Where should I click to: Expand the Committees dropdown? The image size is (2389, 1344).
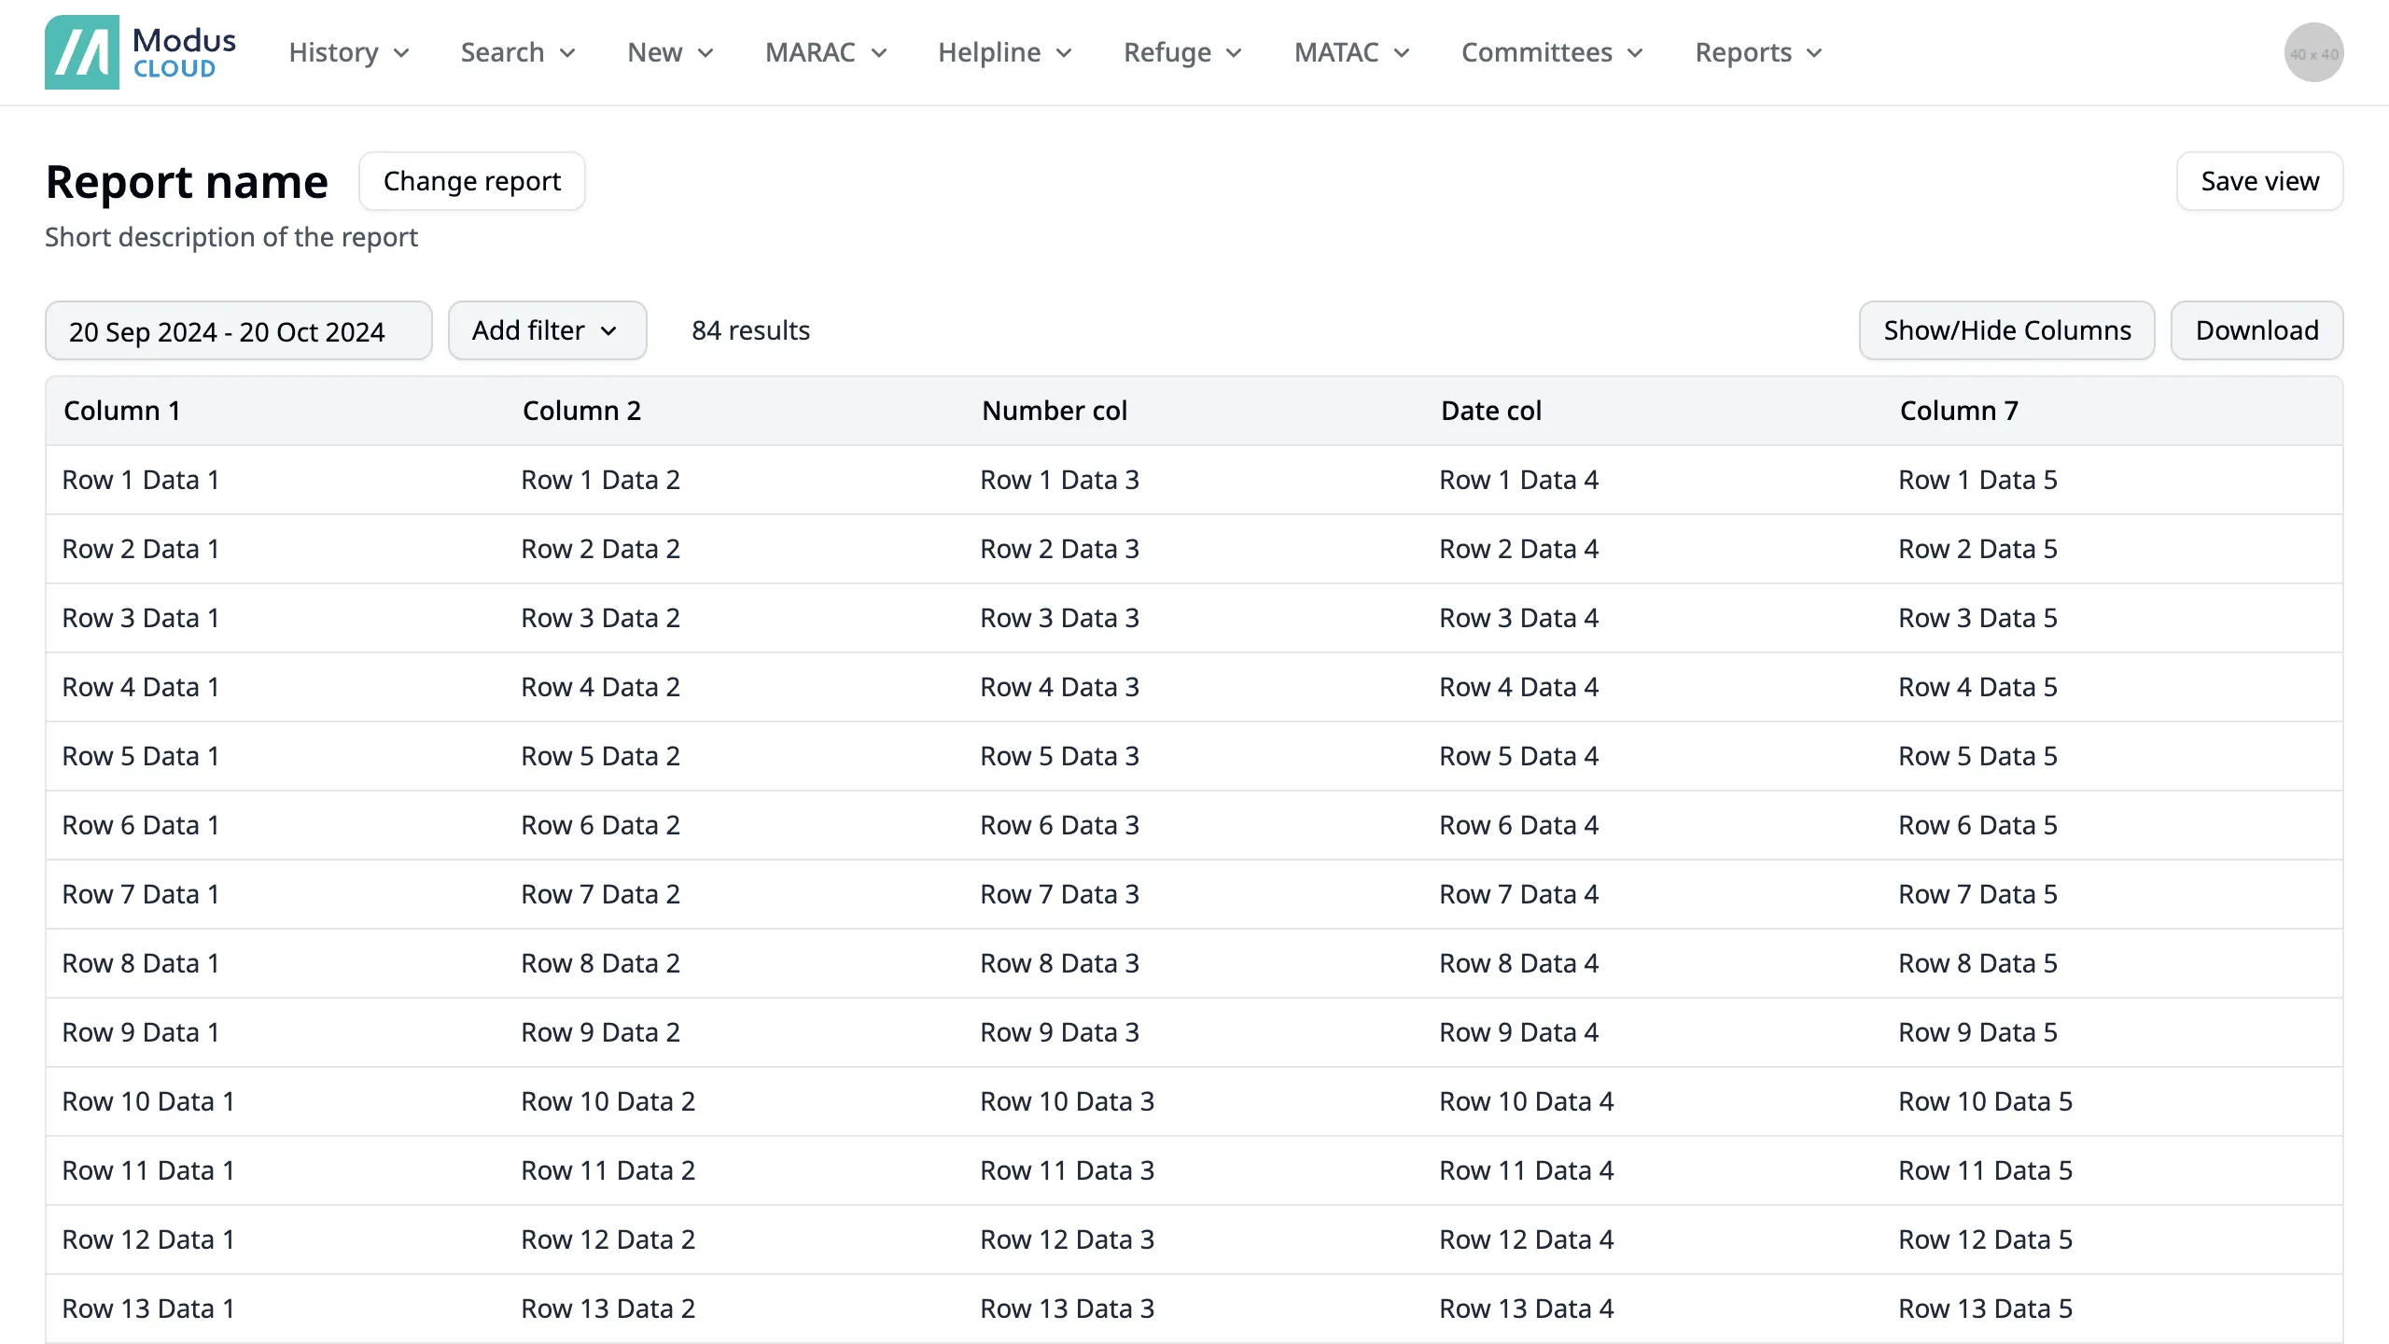[x=1551, y=52]
